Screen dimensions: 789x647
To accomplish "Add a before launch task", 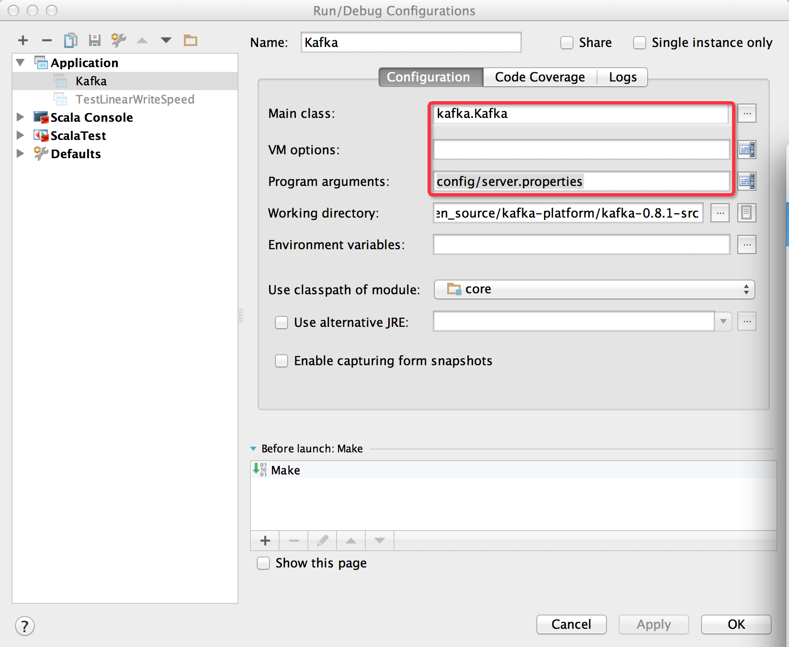I will [x=265, y=541].
